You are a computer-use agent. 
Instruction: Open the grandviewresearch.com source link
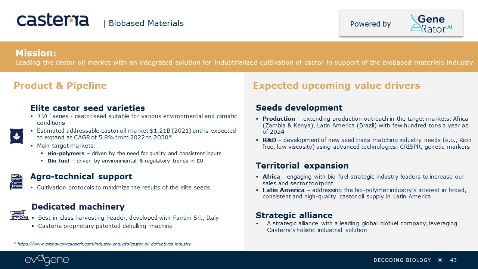104,244
